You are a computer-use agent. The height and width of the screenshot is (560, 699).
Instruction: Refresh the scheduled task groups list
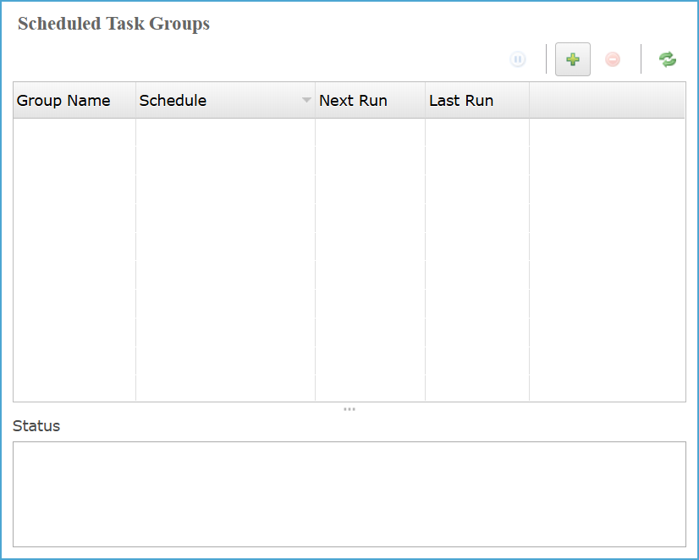click(x=668, y=60)
